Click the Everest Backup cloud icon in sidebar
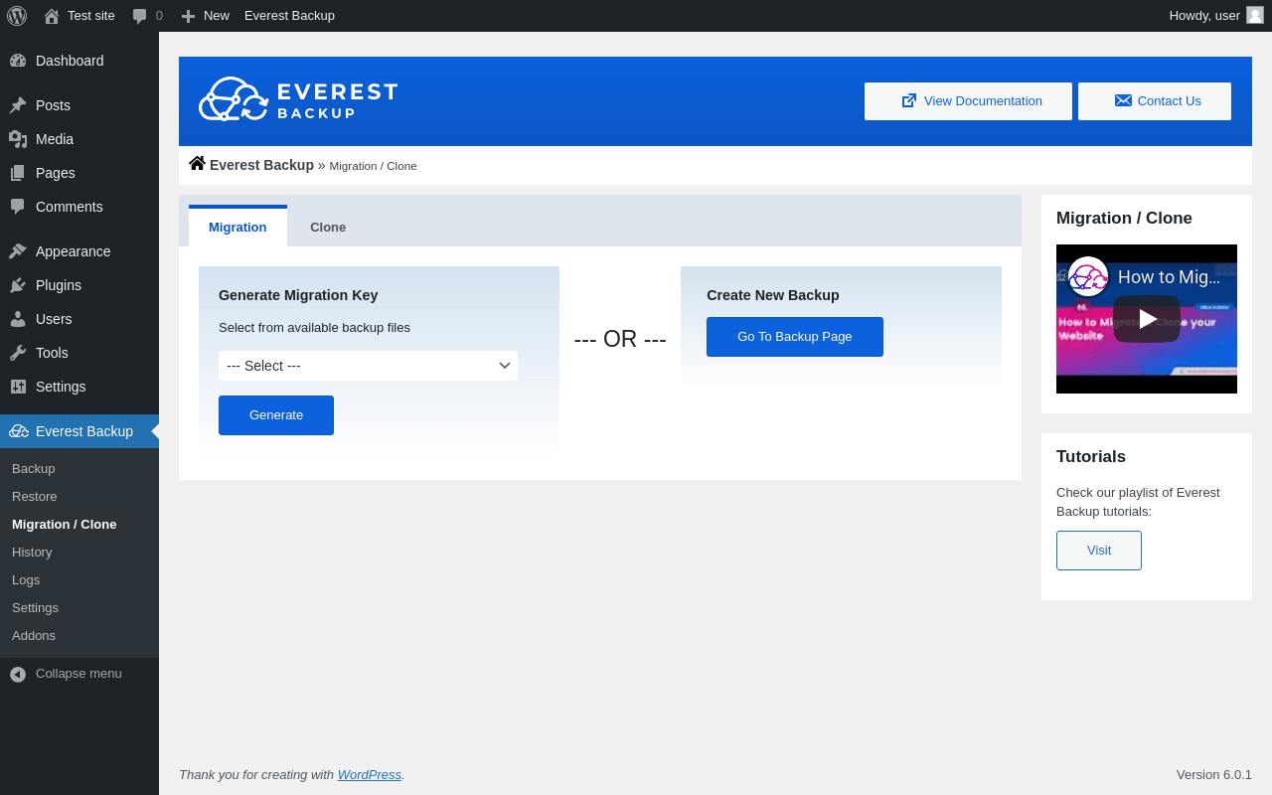 click(19, 431)
